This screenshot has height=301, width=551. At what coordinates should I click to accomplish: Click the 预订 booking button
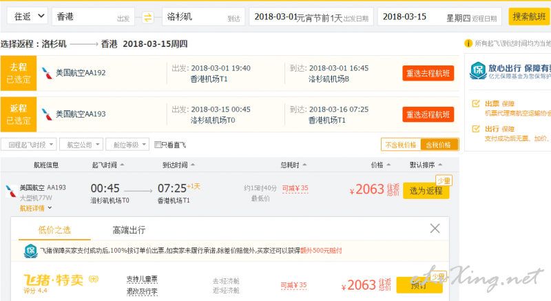point(419,285)
